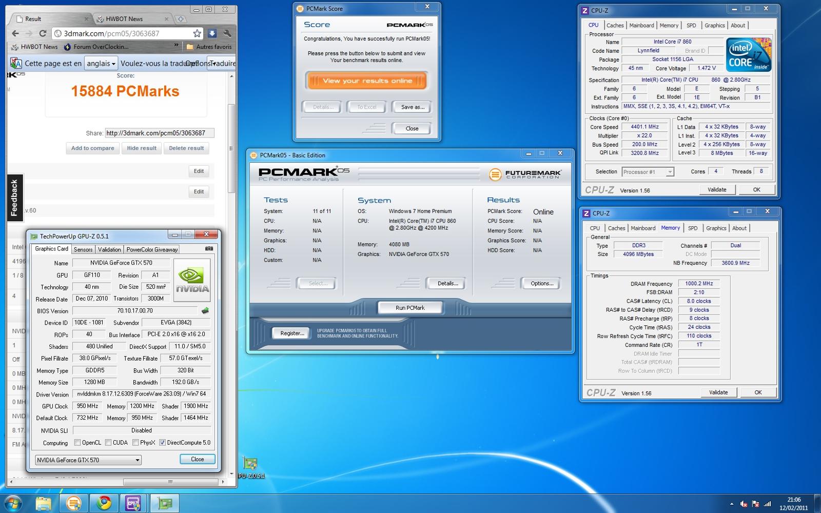
Task: Open the Feedback side tab
Action: tap(14, 198)
